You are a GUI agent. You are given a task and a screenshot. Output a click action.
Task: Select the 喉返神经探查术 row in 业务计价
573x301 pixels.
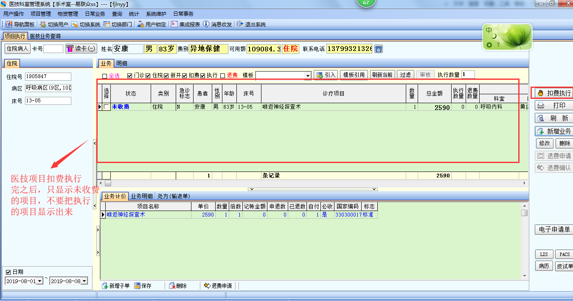click(x=239, y=215)
